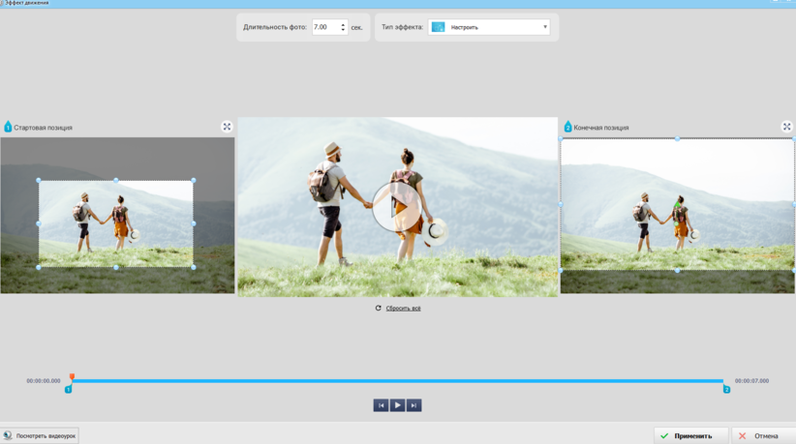The width and height of the screenshot is (796, 444).
Task: Click the middle of the blue timeline slider
Action: coord(397,381)
